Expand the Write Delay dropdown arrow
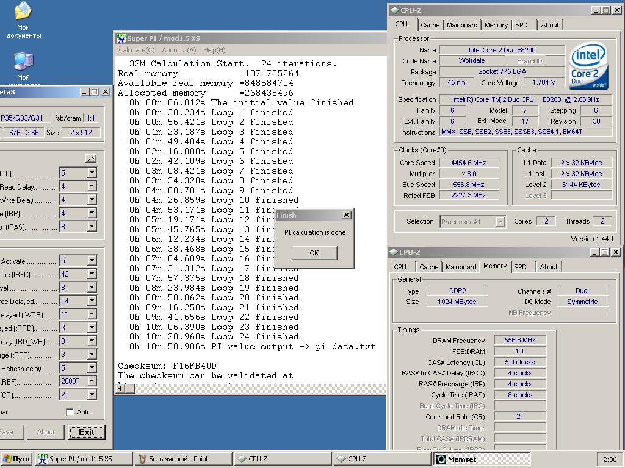Image resolution: width=625 pixels, height=468 pixels. 92,200
